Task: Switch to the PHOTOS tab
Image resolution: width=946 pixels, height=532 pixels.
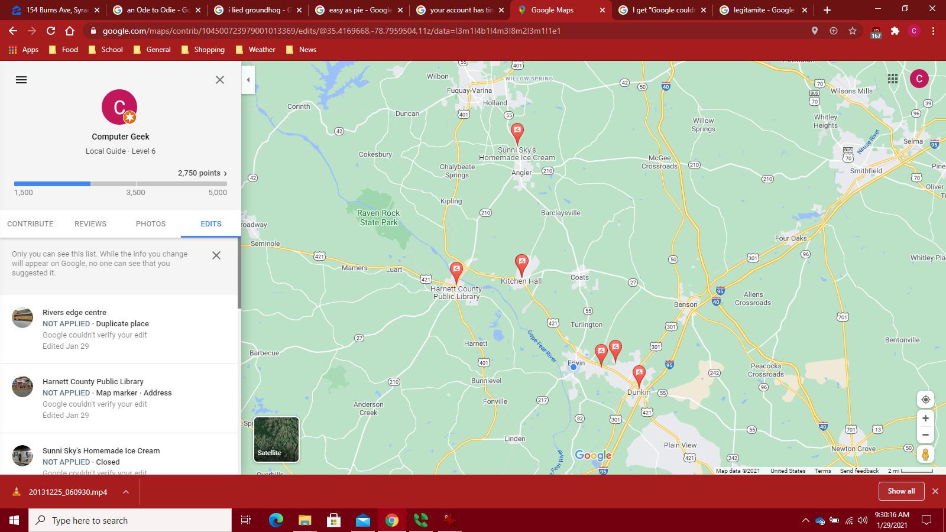Action: (x=151, y=224)
